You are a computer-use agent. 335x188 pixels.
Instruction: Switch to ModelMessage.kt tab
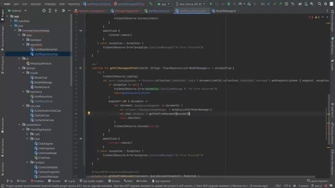click(225, 10)
